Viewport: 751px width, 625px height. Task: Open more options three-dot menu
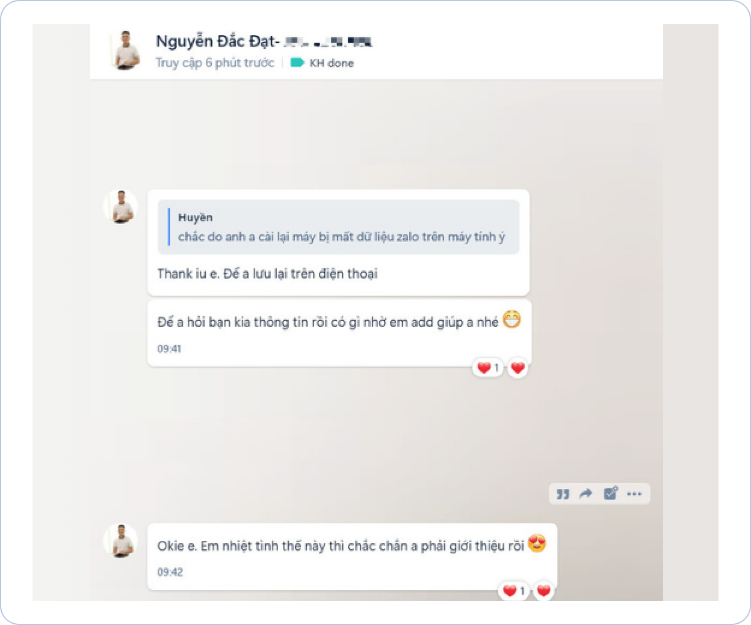[x=634, y=494]
